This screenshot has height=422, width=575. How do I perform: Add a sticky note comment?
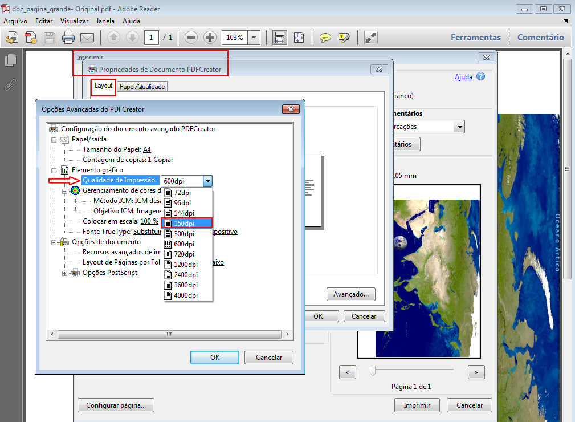pyautogui.click(x=325, y=38)
